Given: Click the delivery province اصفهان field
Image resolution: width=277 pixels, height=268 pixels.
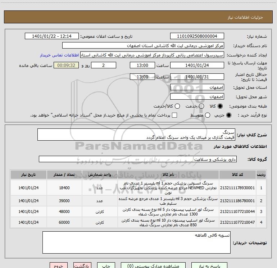Looking at the screenshot, I should coord(197,87).
